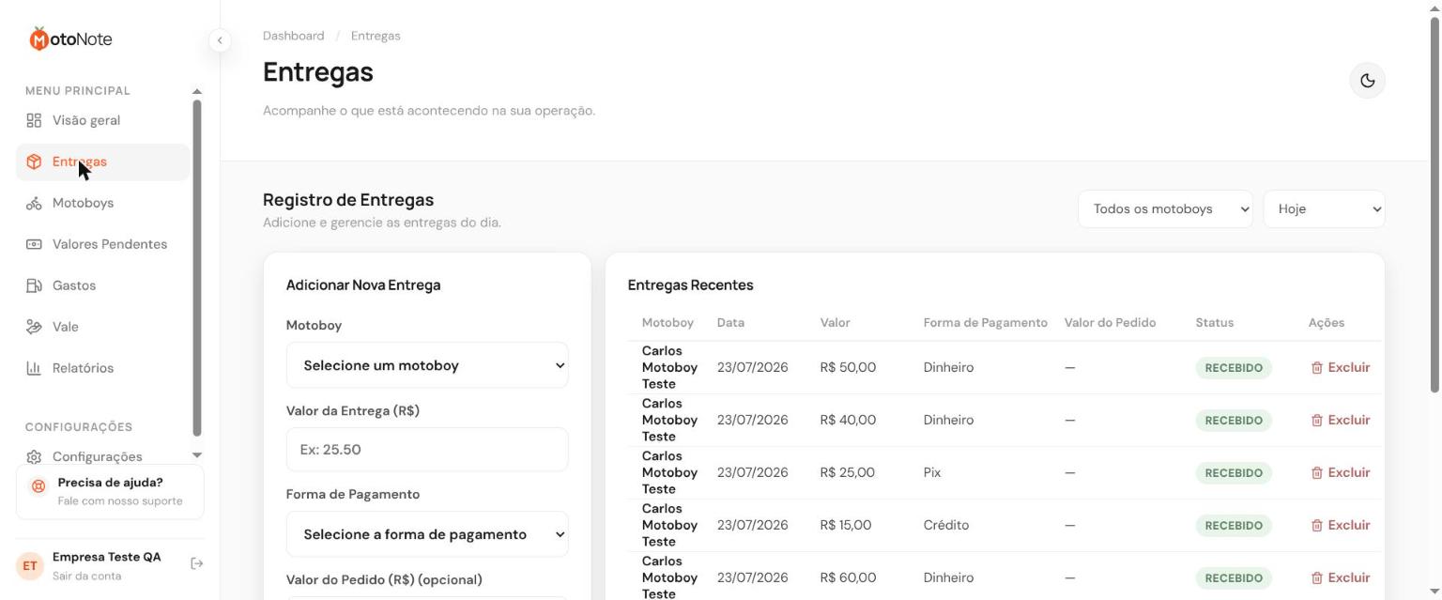This screenshot has width=1442, height=600.
Task: Click the trash icon in the R$ 50,00 row
Action: pyautogui.click(x=1316, y=368)
